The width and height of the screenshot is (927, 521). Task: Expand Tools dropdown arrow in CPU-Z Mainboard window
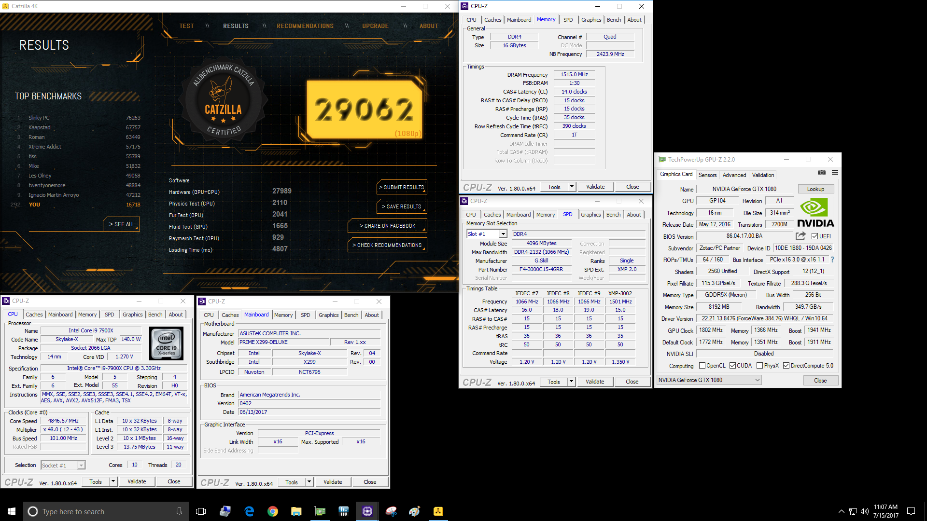click(309, 482)
